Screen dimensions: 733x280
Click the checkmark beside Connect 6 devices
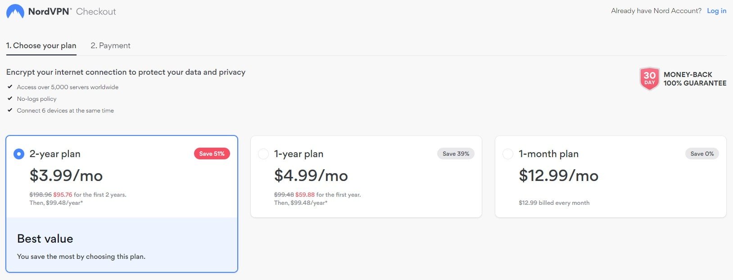pyautogui.click(x=10, y=110)
